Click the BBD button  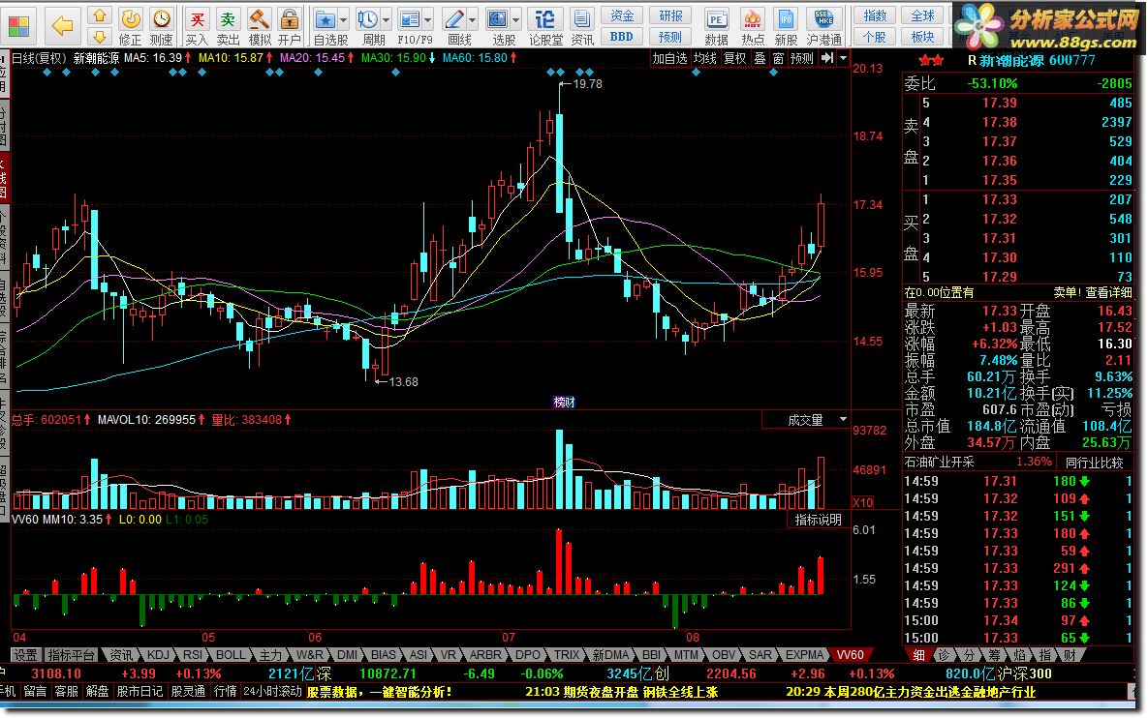[622, 36]
